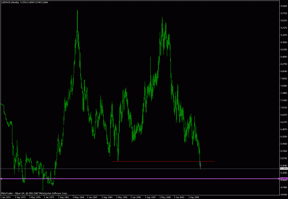Click the '1 Sep 2005' date label
The height and width of the screenshot is (199, 288).
(x=194, y=197)
